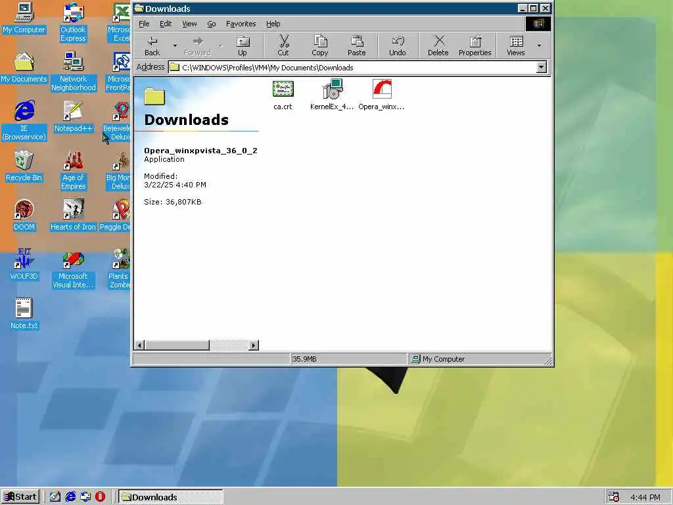Click the Outlook Express quick launch icon
The width and height of the screenshot is (673, 505).
[85, 497]
